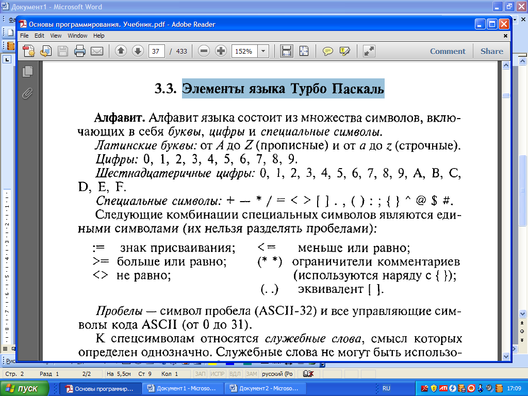The height and width of the screenshot is (396, 528).
Task: Click the clock showing 17:09
Action: 514,388
